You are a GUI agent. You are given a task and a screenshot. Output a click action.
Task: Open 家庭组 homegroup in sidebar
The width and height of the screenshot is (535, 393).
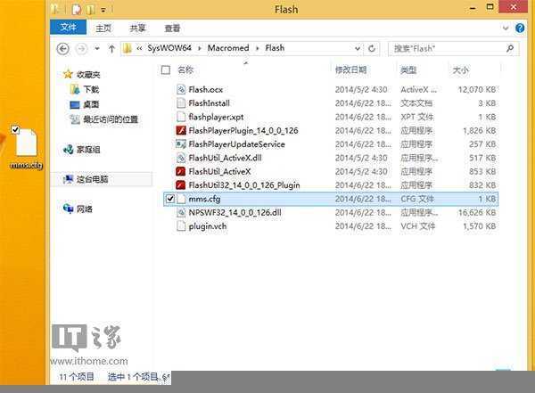(88, 150)
